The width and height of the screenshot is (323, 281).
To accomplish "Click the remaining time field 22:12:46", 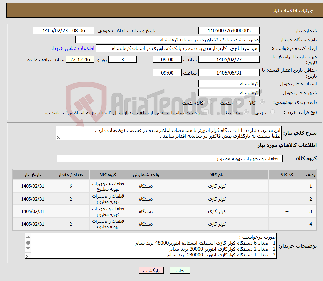I will pyautogui.click(x=80, y=60).
